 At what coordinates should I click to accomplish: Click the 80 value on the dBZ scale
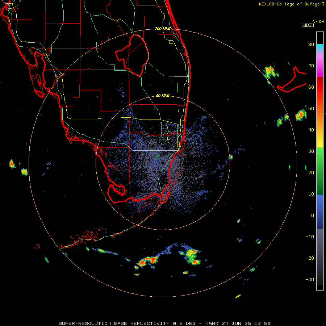(x=311, y=45)
